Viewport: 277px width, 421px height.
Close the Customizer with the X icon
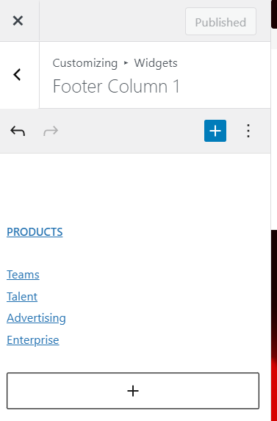coord(18,21)
